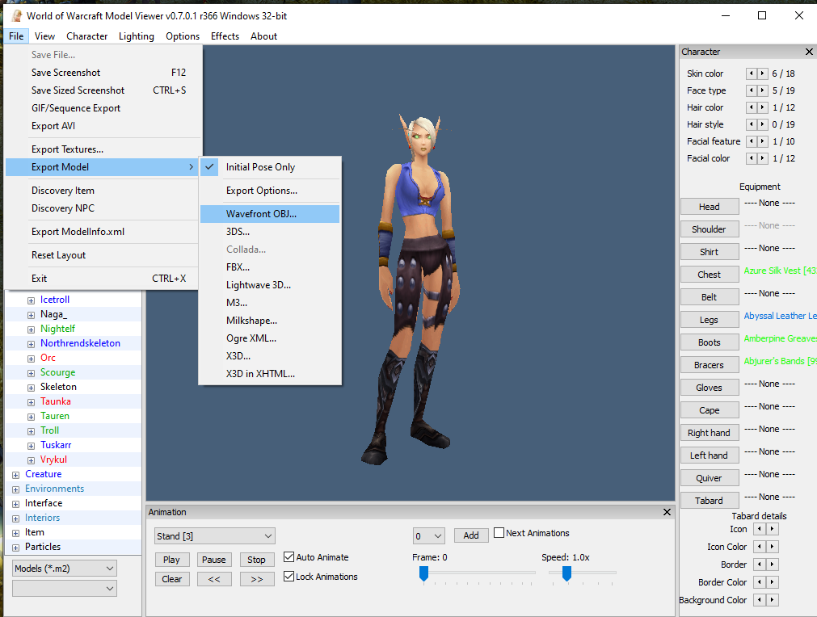Click next Face type arrow
Screen dimensions: 817x617
point(762,90)
